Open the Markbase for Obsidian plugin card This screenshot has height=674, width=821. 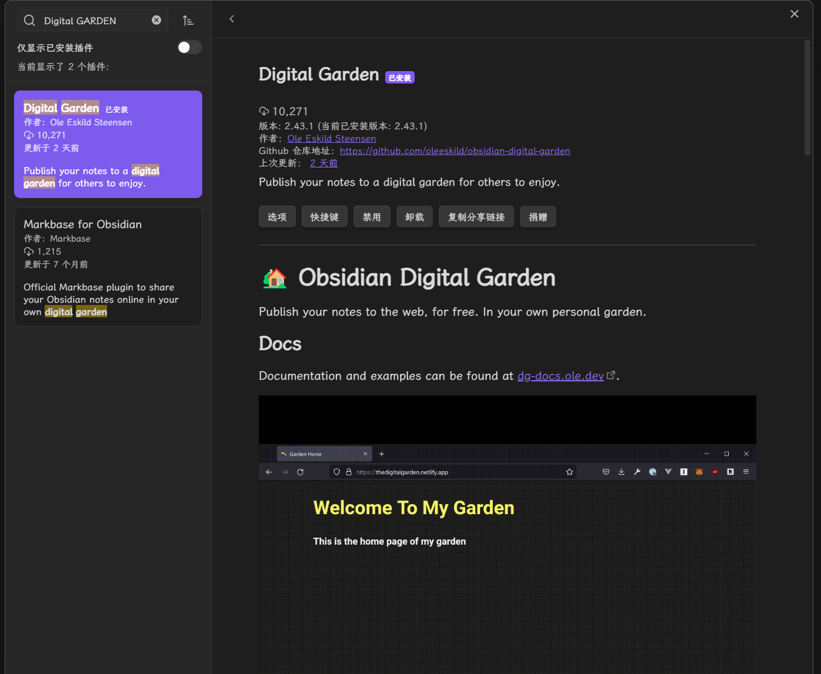point(108,267)
